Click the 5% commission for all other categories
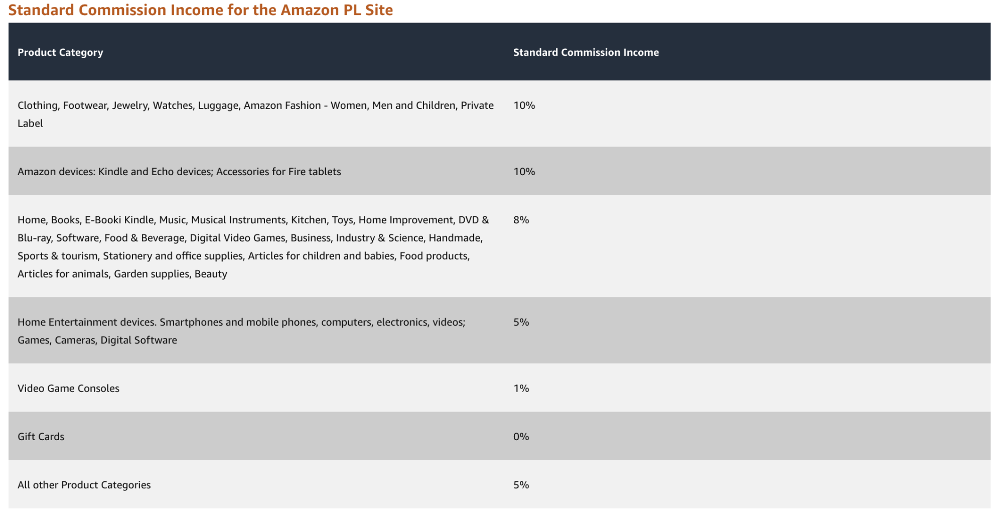Screen dimensions: 1003x520 521,485
